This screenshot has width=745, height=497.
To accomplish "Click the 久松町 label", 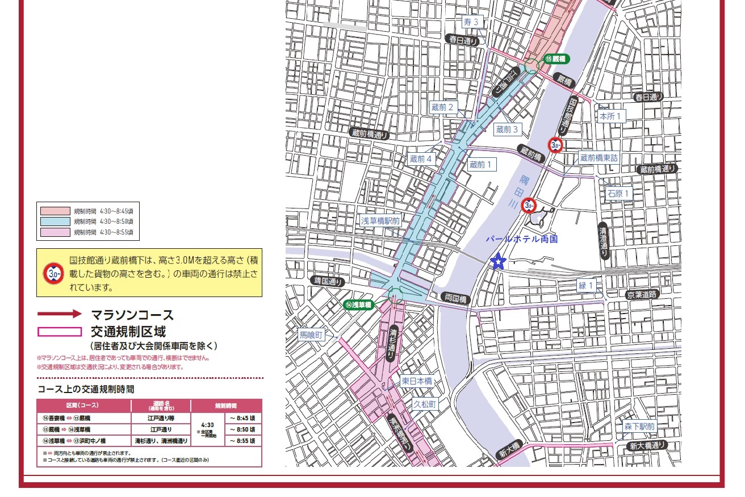I will 425,404.
